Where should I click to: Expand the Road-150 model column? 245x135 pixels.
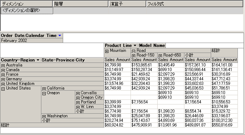[133, 56]
